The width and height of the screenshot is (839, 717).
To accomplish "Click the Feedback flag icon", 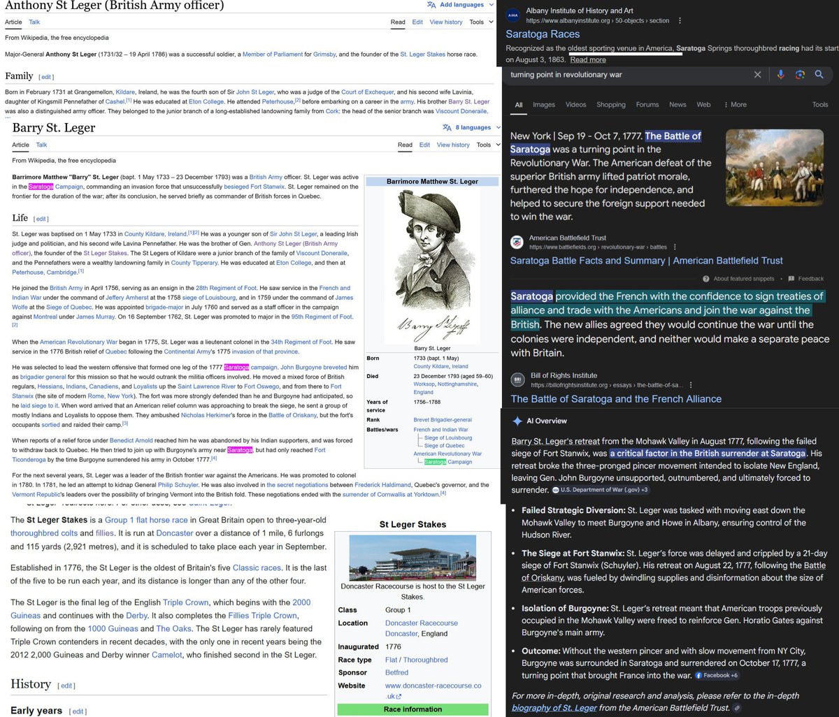I will [791, 279].
